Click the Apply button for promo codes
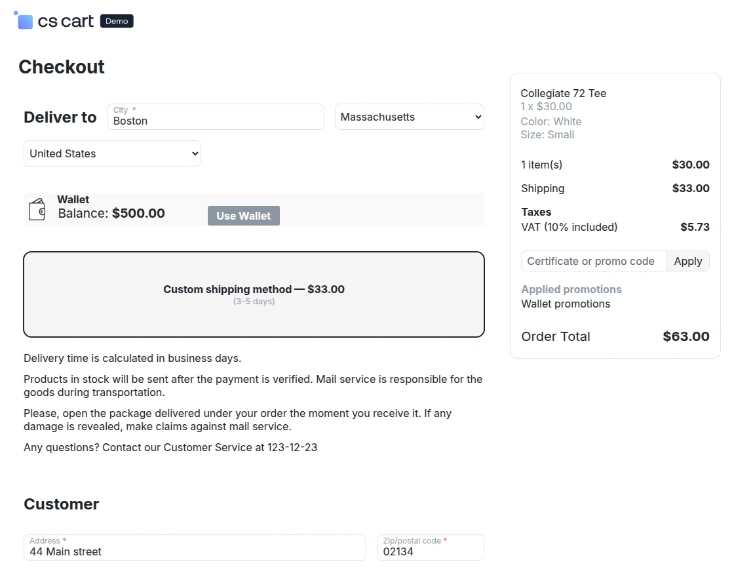Image resolution: width=734 pixels, height=577 pixels. (687, 261)
